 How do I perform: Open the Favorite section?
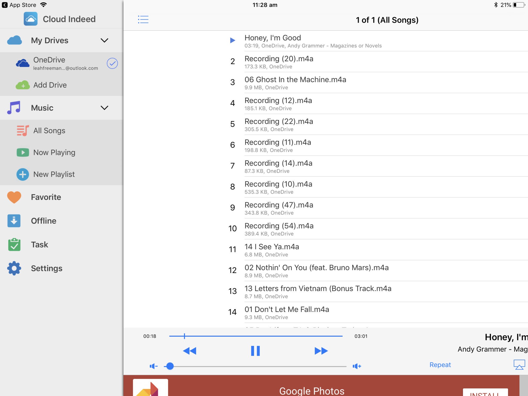pyautogui.click(x=14, y=197)
